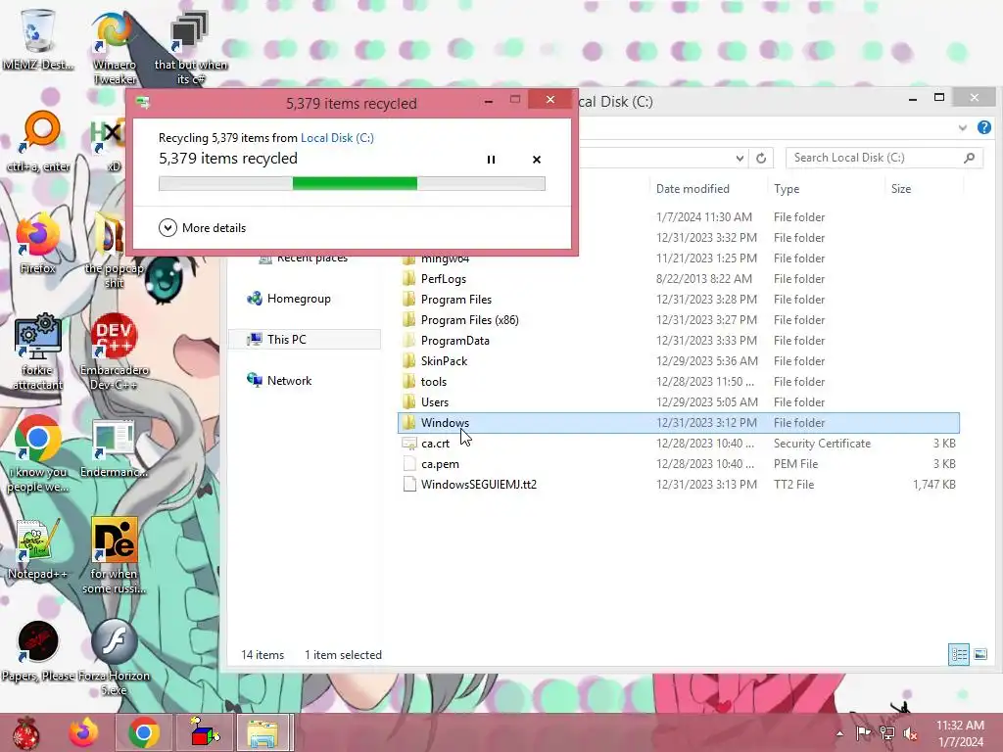Sort by Size column header

point(901,189)
